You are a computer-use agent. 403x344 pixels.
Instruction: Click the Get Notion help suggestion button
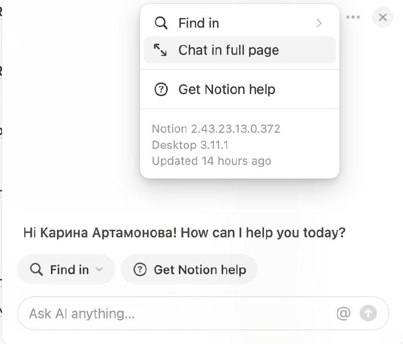[189, 270]
